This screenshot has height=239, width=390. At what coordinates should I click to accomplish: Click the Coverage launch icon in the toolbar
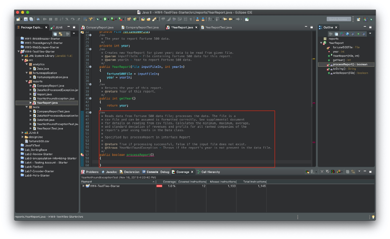point(112,19)
